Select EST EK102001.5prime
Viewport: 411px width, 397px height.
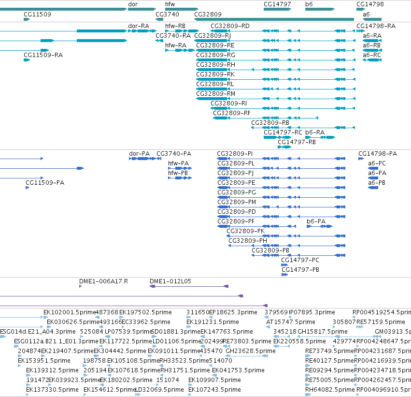click(x=70, y=312)
